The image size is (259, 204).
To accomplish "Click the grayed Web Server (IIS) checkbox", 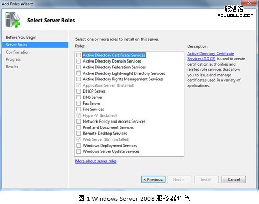I will click(x=79, y=139).
